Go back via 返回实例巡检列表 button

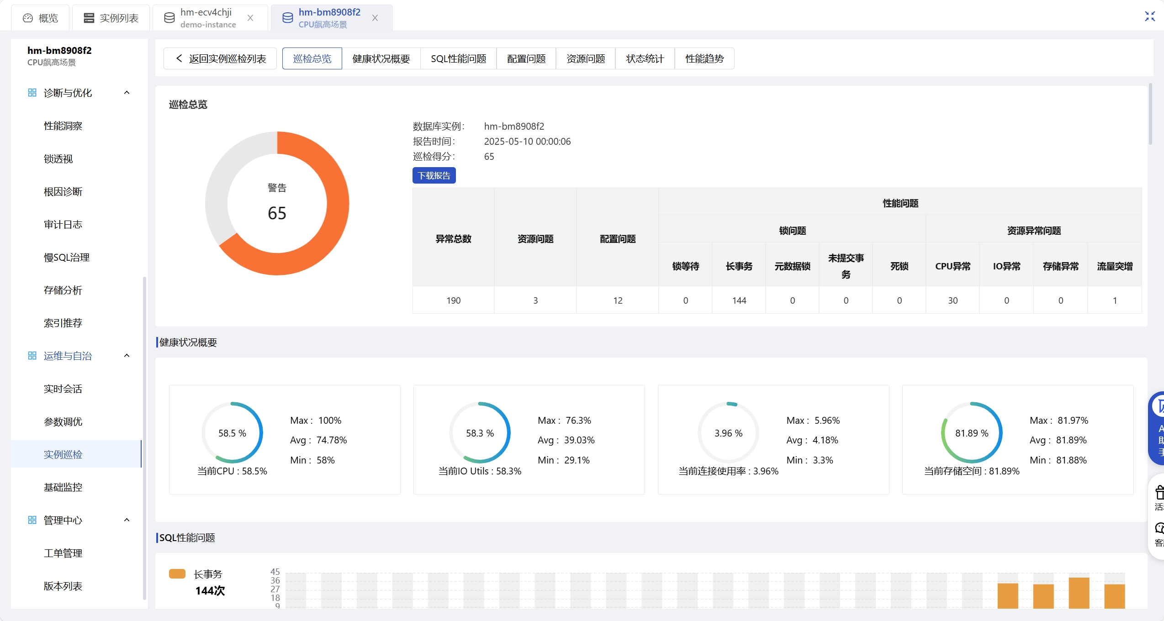tap(220, 58)
